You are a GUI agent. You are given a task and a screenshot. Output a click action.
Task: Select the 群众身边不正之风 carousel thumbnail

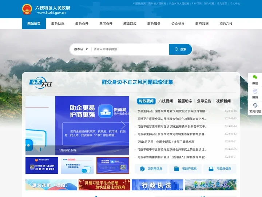(42, 165)
